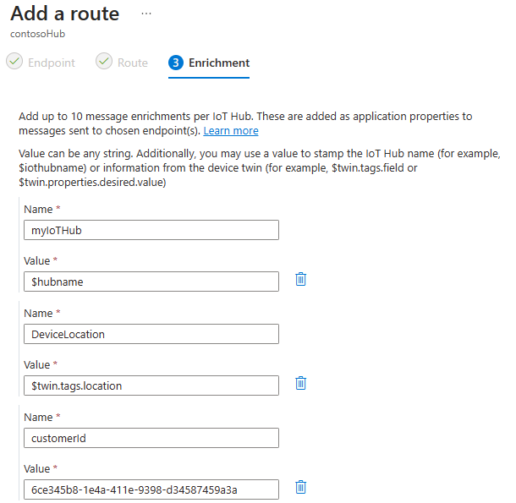Edit the Value field with $twin.tags.location

coord(151,385)
